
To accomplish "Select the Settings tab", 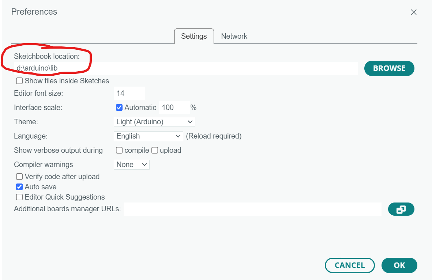I will point(194,36).
